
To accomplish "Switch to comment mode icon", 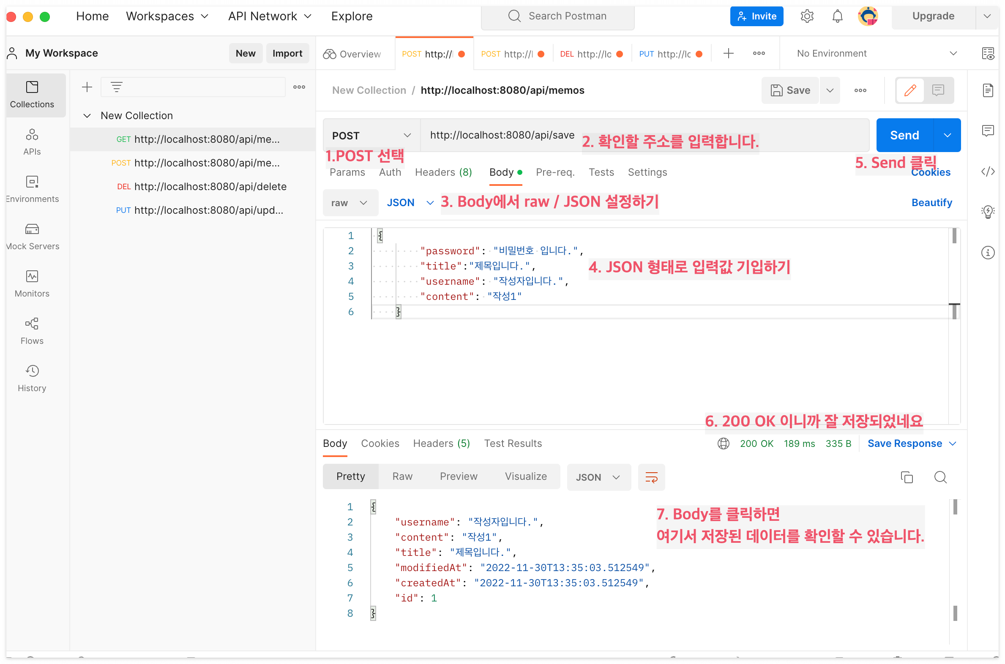I will tap(938, 90).
